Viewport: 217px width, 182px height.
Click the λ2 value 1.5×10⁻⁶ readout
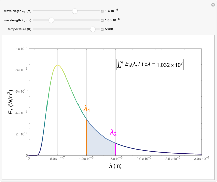[x=113, y=20]
